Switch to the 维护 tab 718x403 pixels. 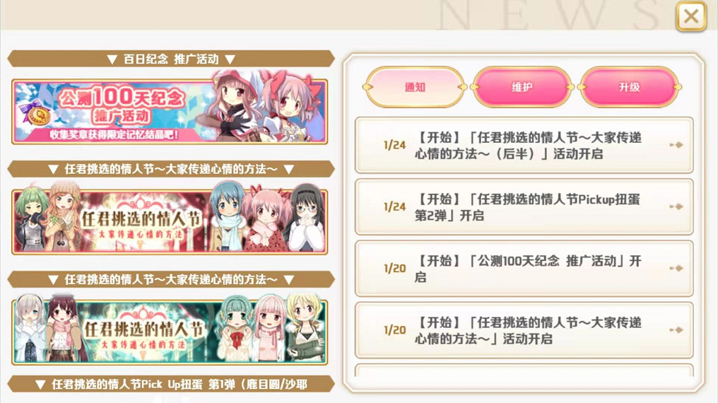point(522,87)
